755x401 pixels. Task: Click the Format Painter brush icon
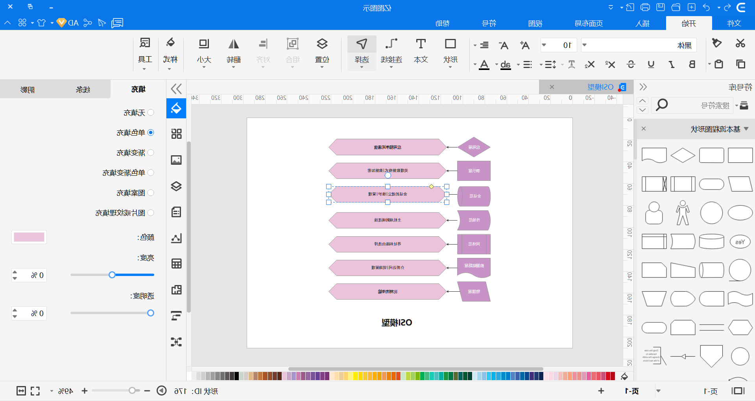pos(717,43)
